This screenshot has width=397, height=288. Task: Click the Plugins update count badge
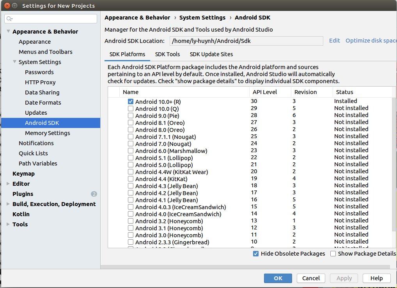[x=94, y=194]
